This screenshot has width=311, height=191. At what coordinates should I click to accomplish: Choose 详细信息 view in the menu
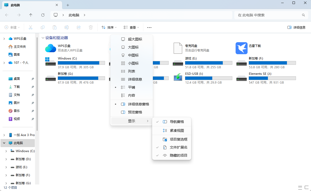pos(135,79)
